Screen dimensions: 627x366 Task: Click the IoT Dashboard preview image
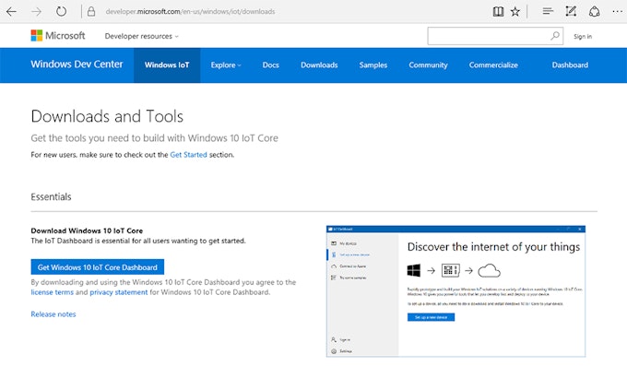[455, 291]
